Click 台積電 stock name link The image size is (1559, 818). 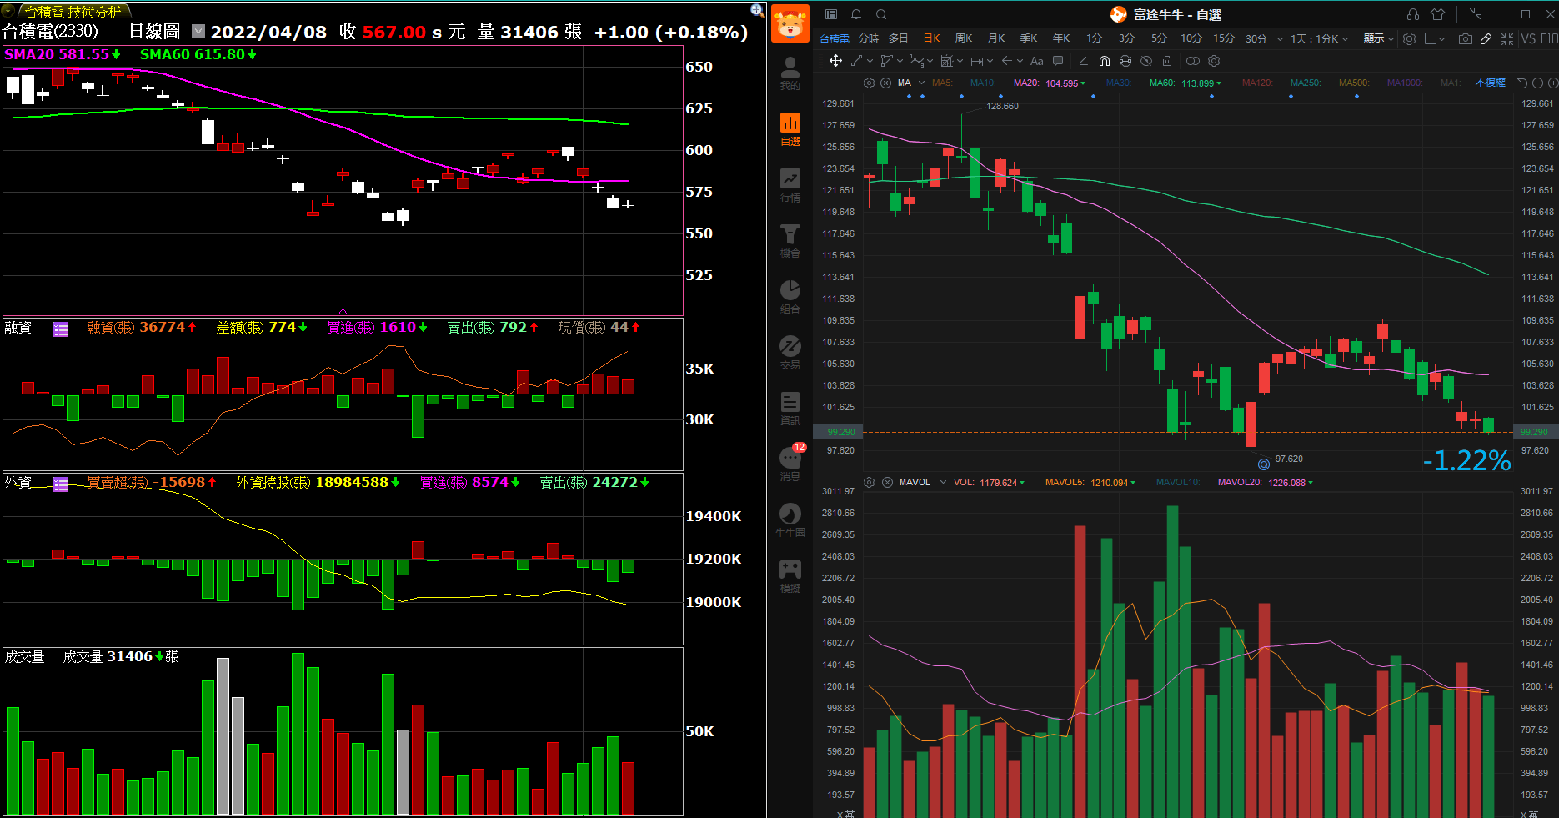point(835,38)
